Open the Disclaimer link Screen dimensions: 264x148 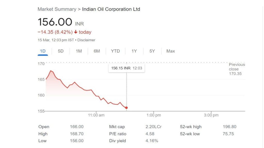point(86,40)
